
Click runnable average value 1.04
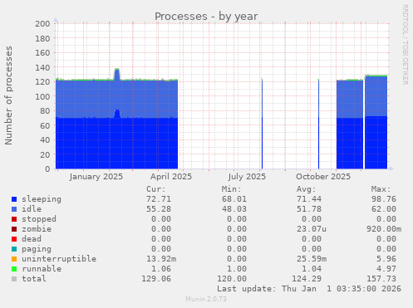click(x=312, y=269)
